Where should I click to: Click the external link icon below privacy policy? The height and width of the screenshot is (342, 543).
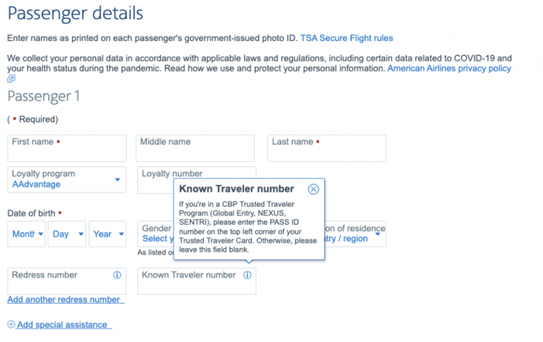pyautogui.click(x=11, y=79)
